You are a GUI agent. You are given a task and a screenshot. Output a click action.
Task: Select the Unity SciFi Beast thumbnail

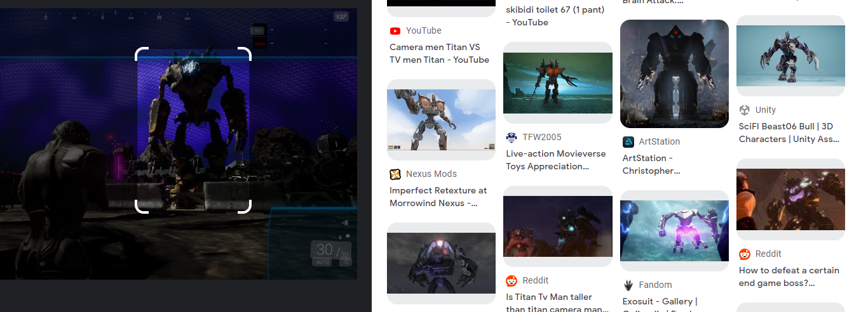[x=790, y=56]
